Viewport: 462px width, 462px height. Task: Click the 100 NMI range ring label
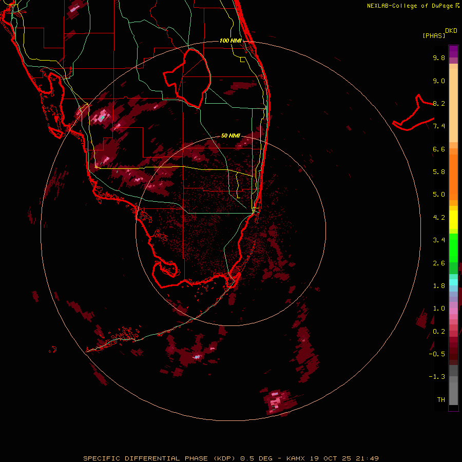point(230,41)
